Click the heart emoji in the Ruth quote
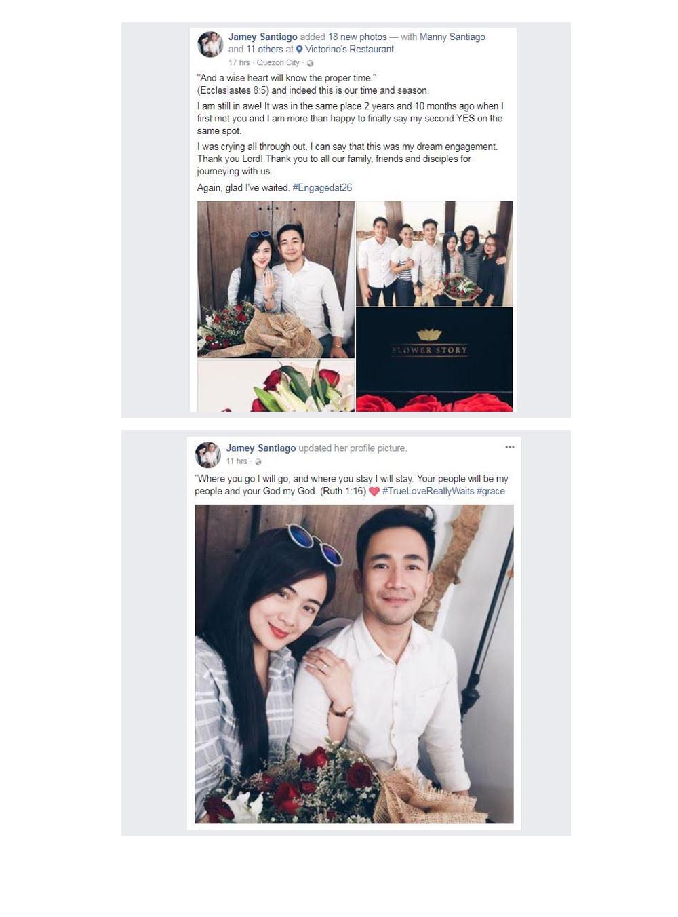 (374, 491)
